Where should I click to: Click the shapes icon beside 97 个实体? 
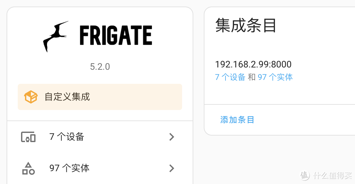point(28,168)
